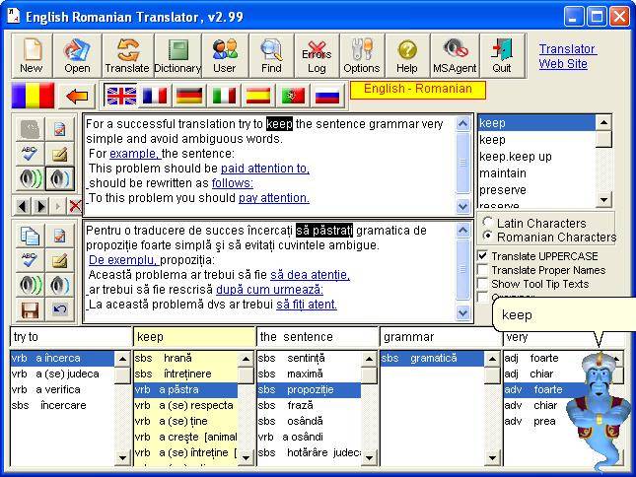Select 'maintain' in the synonyms list

[x=536, y=173]
